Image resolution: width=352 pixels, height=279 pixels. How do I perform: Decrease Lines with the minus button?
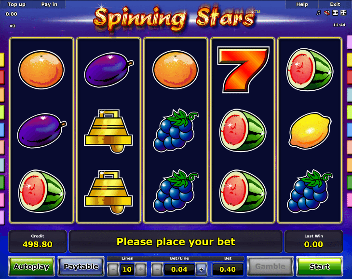point(113,269)
